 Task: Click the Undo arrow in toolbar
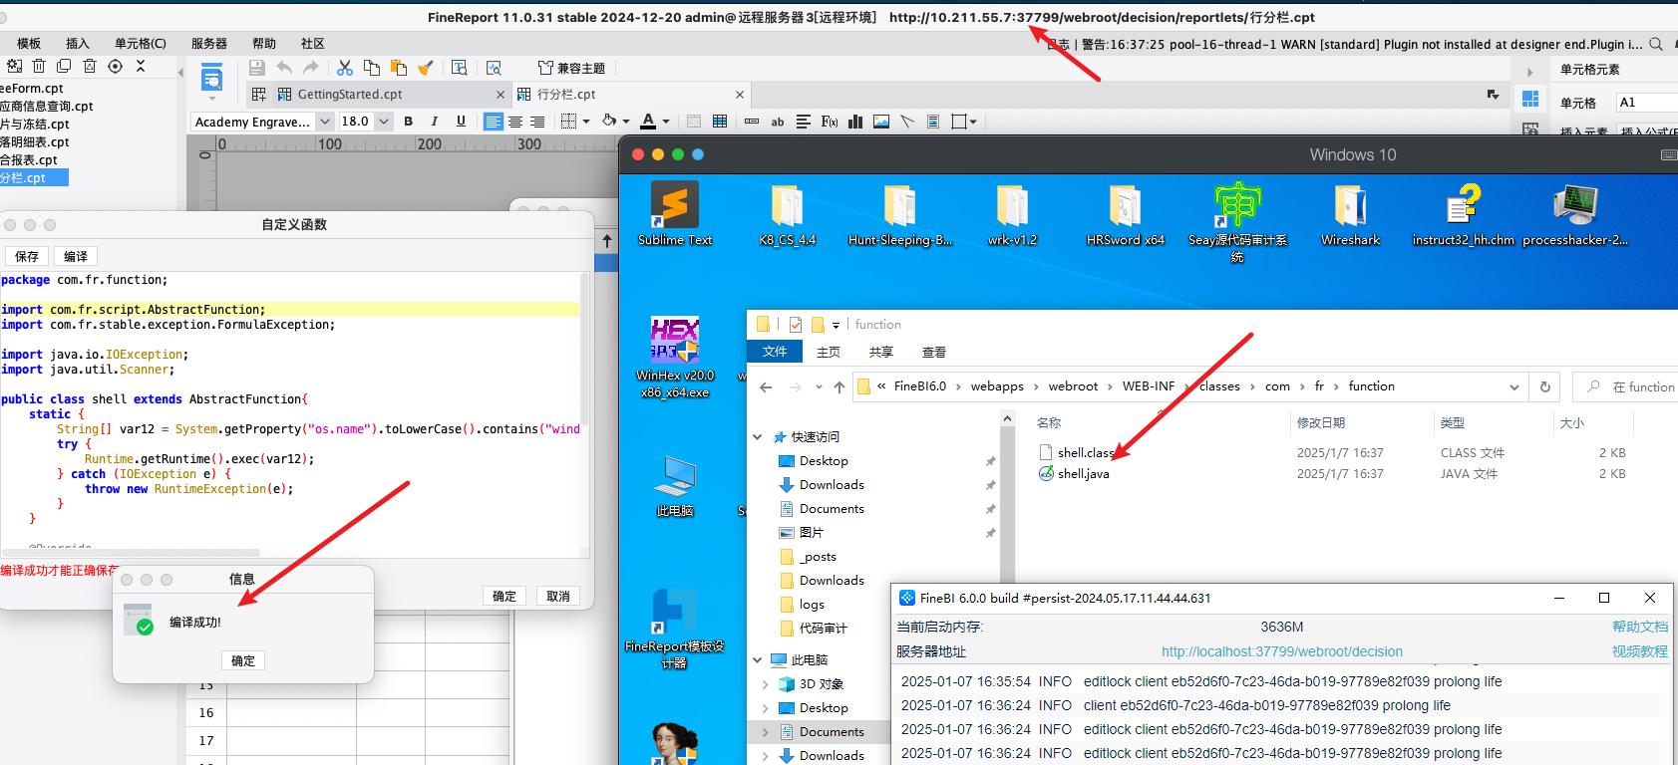[284, 68]
